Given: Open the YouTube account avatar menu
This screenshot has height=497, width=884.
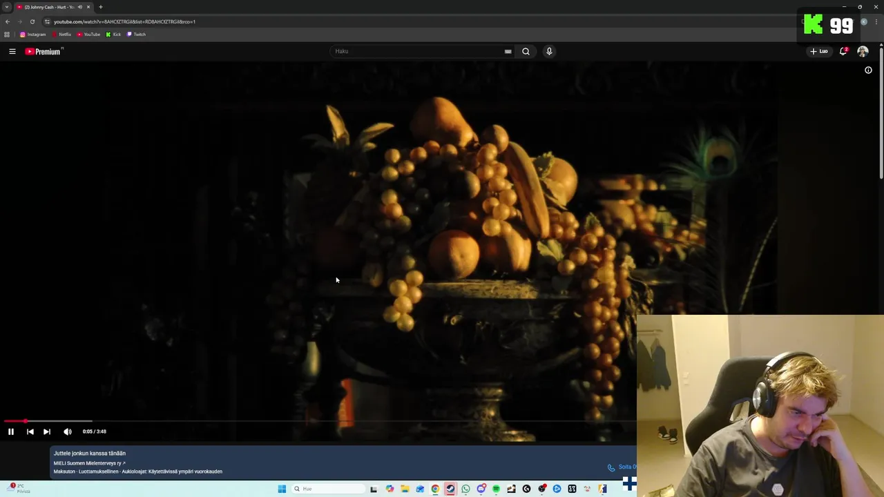Looking at the screenshot, I should 863,51.
